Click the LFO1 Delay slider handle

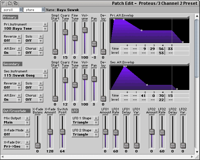[x=126, y=146]
